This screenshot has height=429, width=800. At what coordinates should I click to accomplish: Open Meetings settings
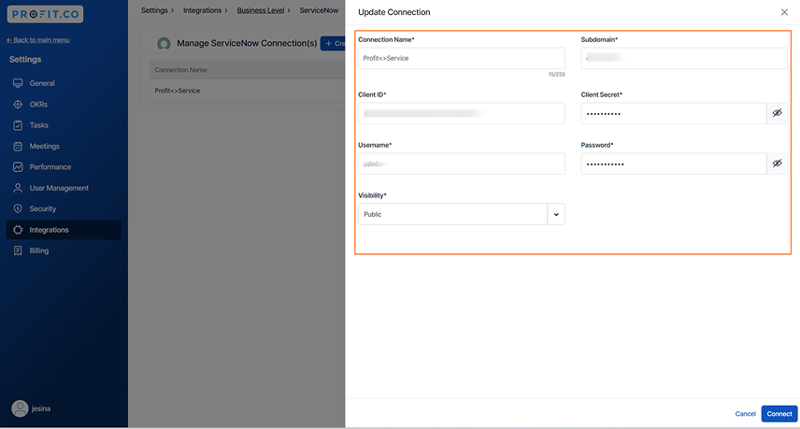click(x=64, y=146)
